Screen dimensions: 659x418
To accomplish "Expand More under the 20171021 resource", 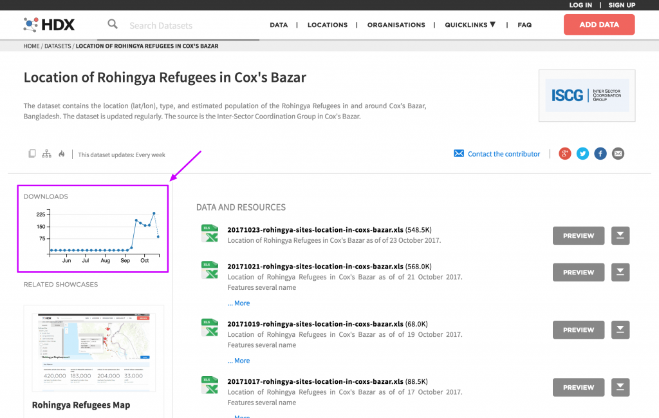I will pos(239,303).
